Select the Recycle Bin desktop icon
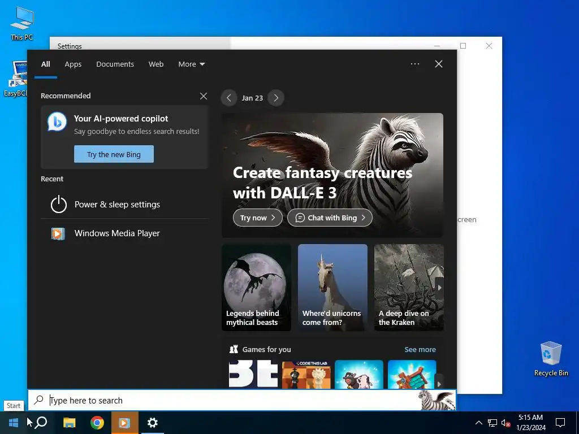The height and width of the screenshot is (434, 579). (551, 359)
